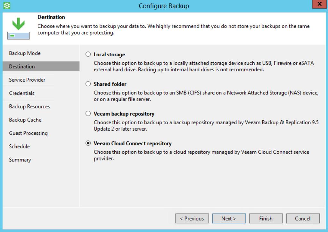328x232 pixels.
Task: Open the Service Provider step
Action: 27,80
